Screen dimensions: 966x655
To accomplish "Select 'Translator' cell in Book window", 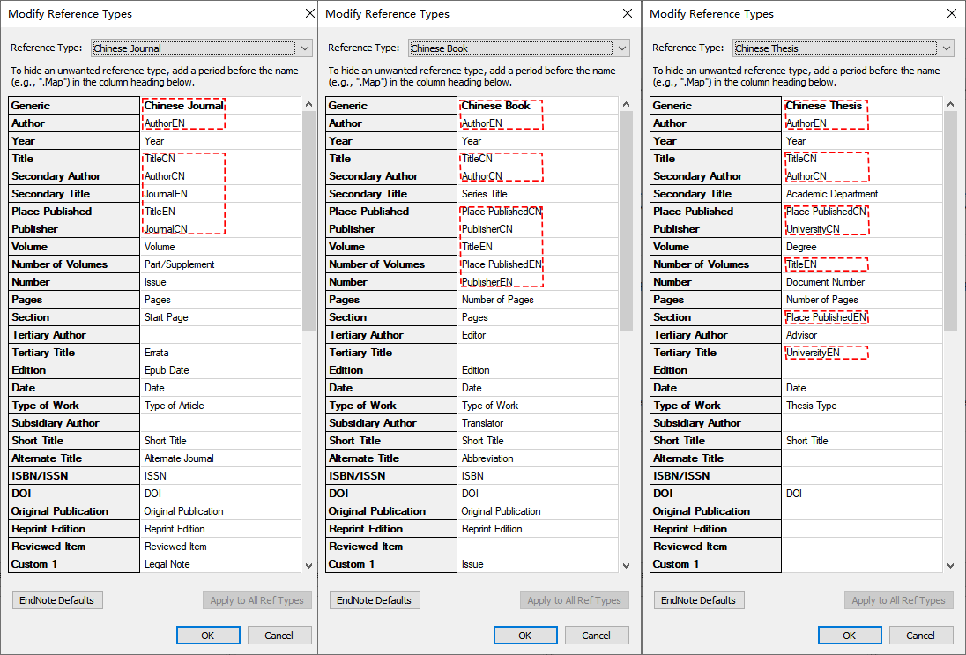I will (x=538, y=423).
